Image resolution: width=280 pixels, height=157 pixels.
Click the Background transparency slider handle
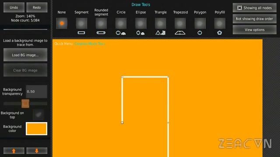(25, 103)
